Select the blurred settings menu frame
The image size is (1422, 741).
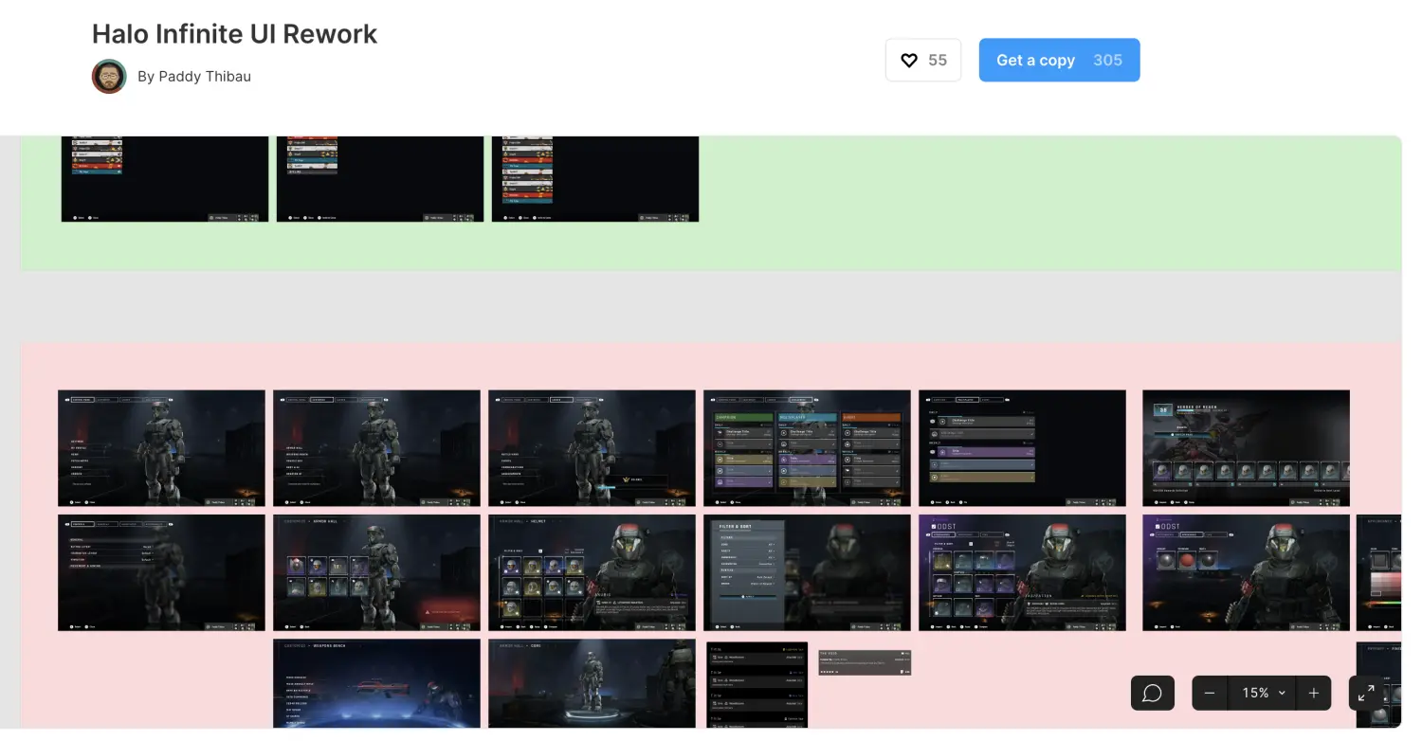click(161, 572)
